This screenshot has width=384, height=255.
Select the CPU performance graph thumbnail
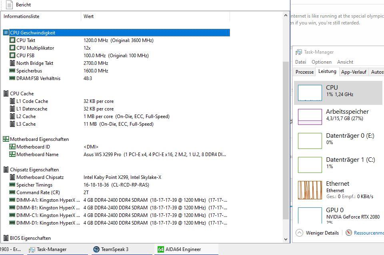tap(310, 93)
